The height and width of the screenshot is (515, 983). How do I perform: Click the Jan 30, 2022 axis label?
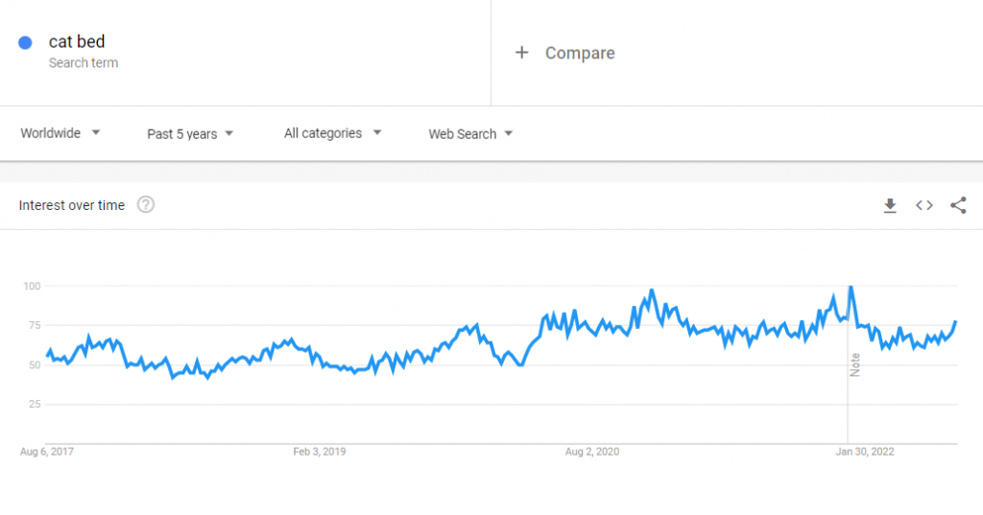pyautogui.click(x=865, y=451)
